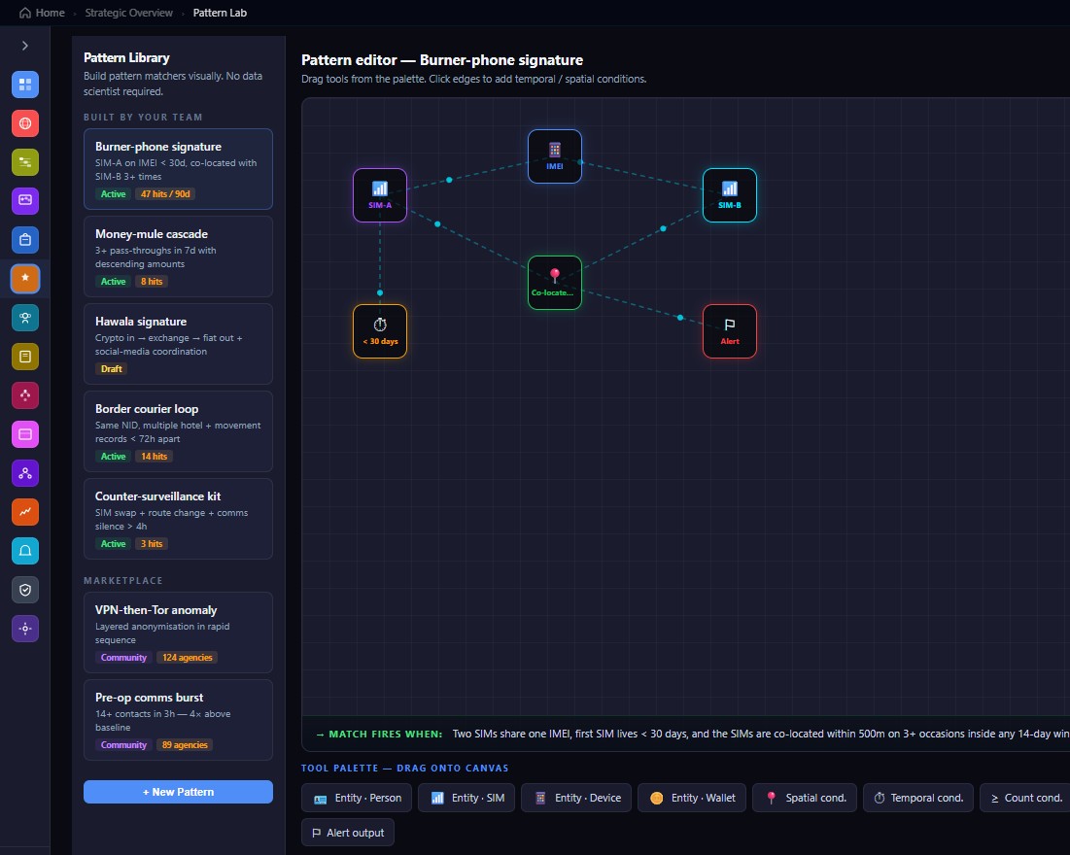Go to Strategic Overview breadcrumb
Viewport: 1070px width, 855px height.
coord(129,13)
